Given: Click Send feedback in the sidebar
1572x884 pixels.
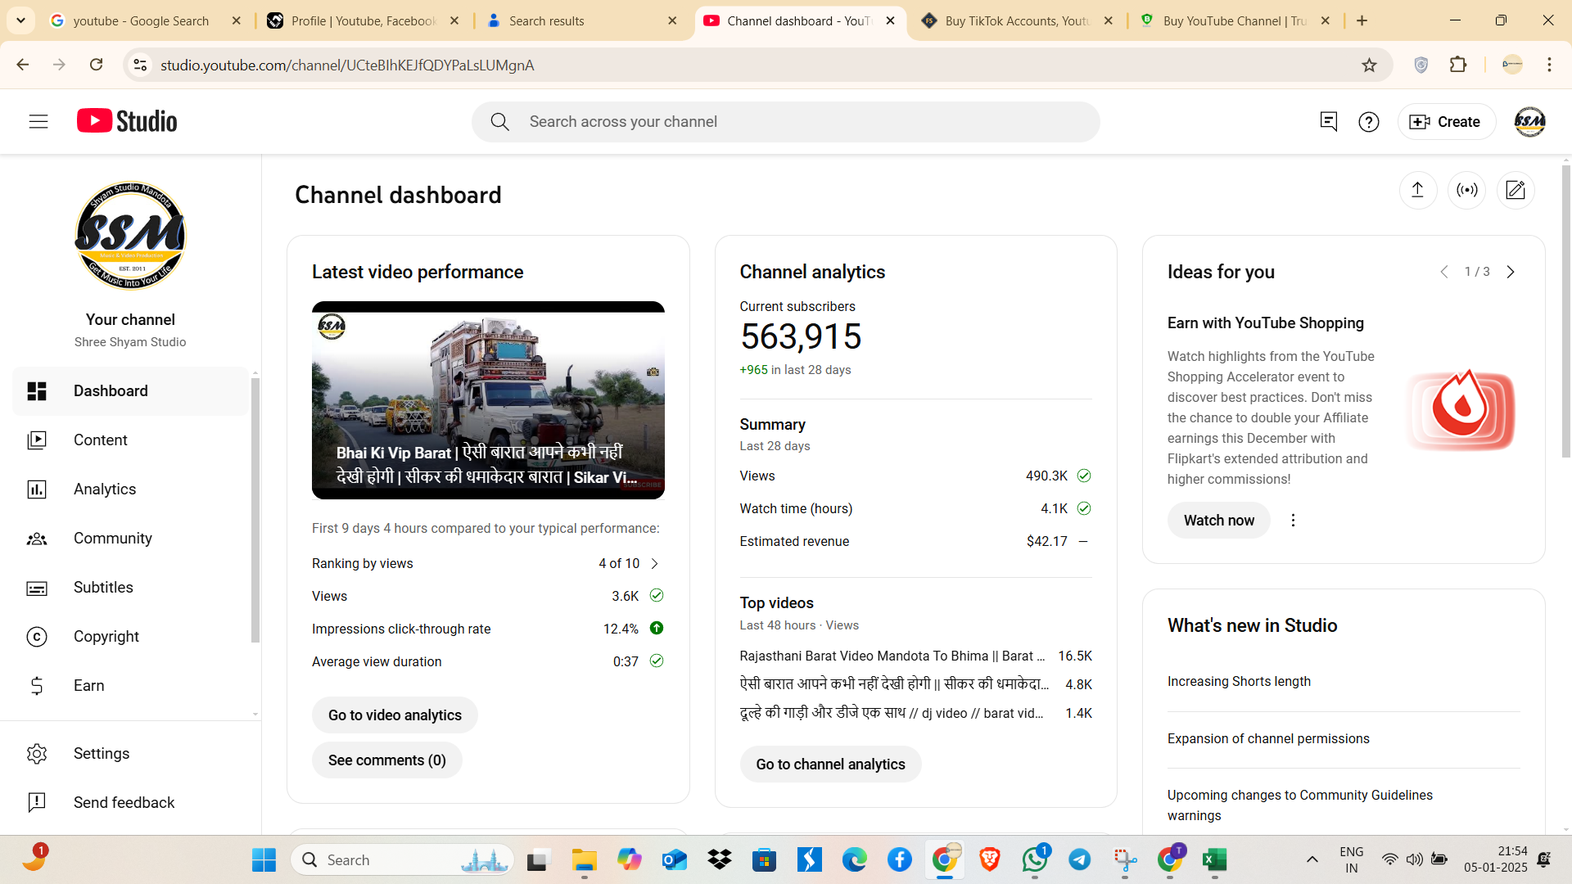Looking at the screenshot, I should (x=130, y=803).
